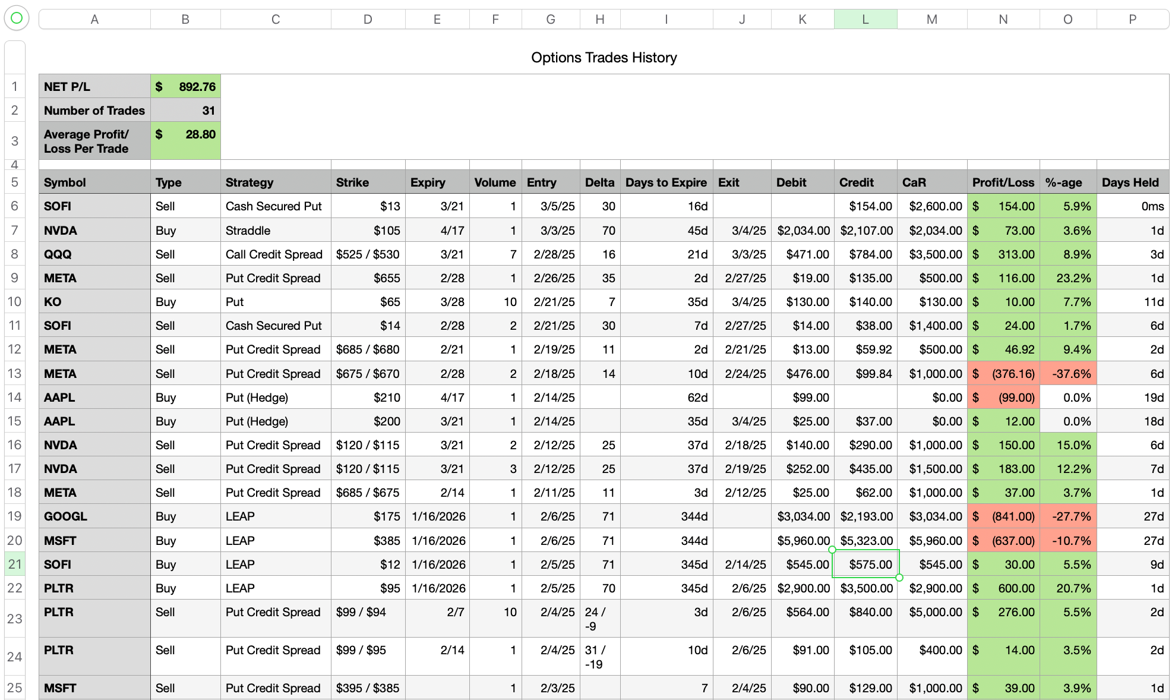Select the NET P/L value 892.76 cell

[186, 87]
